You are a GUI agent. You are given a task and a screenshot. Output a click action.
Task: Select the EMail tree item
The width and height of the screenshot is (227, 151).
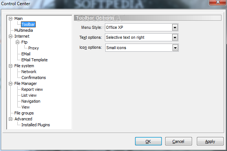tap(26, 54)
